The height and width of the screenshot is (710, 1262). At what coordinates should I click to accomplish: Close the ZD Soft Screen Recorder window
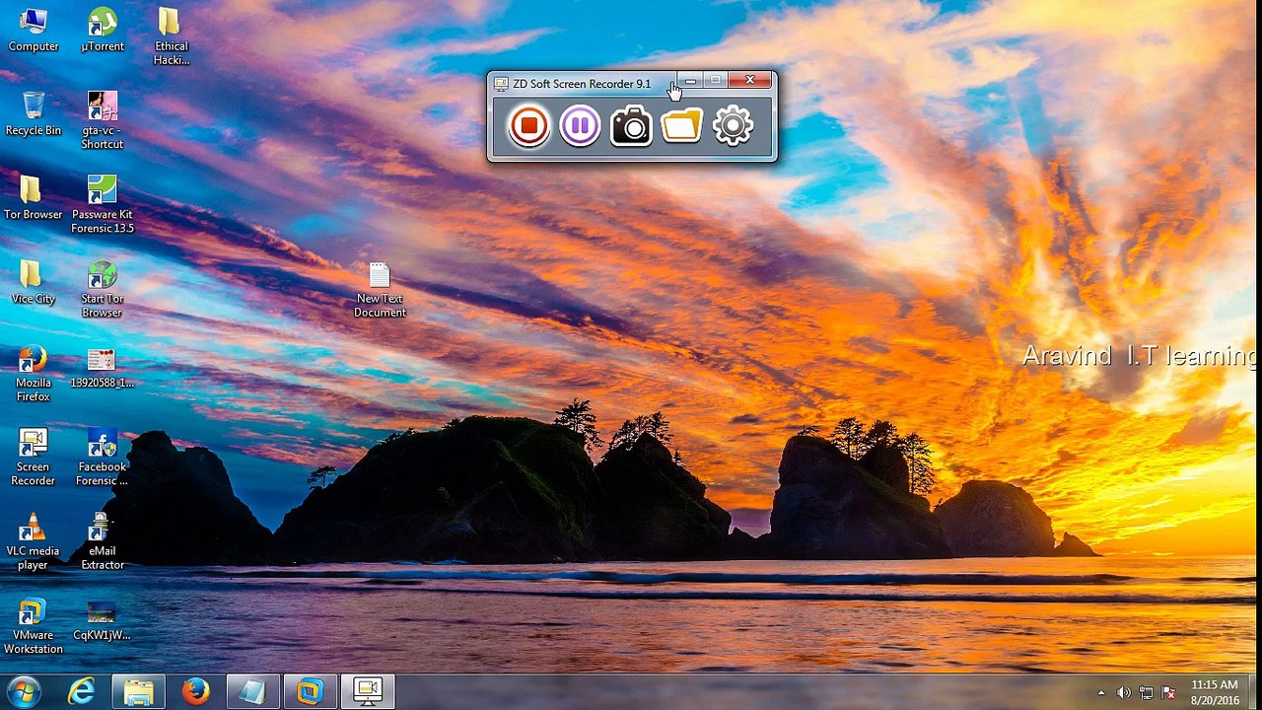(x=750, y=80)
